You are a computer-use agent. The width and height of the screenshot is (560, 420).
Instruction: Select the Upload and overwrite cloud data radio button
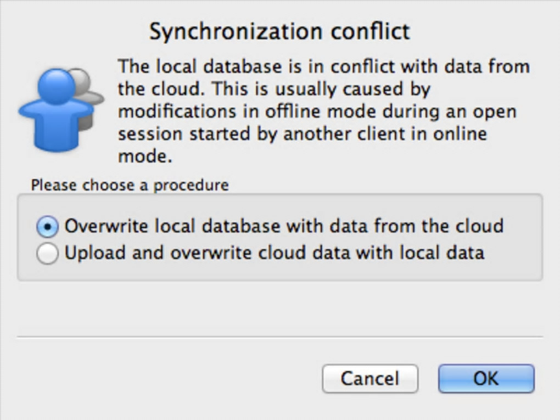(x=48, y=254)
